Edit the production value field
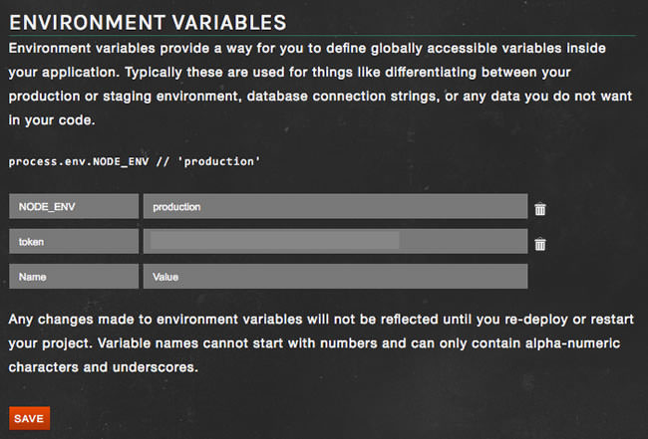The image size is (648, 439). click(334, 206)
